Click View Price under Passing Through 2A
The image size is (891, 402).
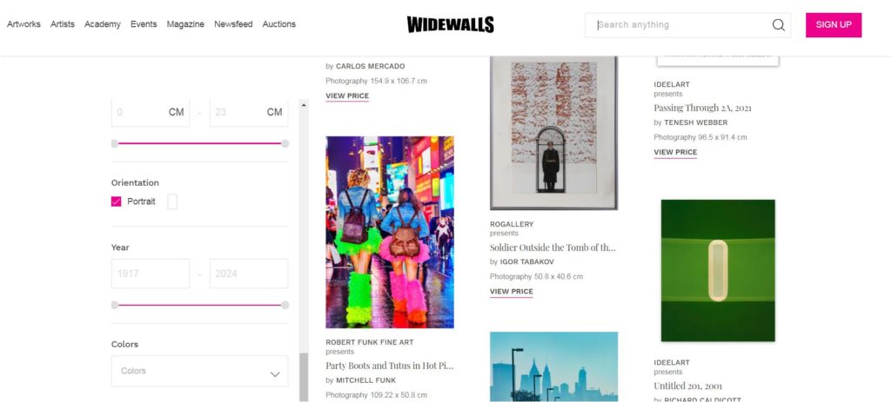[x=675, y=153]
